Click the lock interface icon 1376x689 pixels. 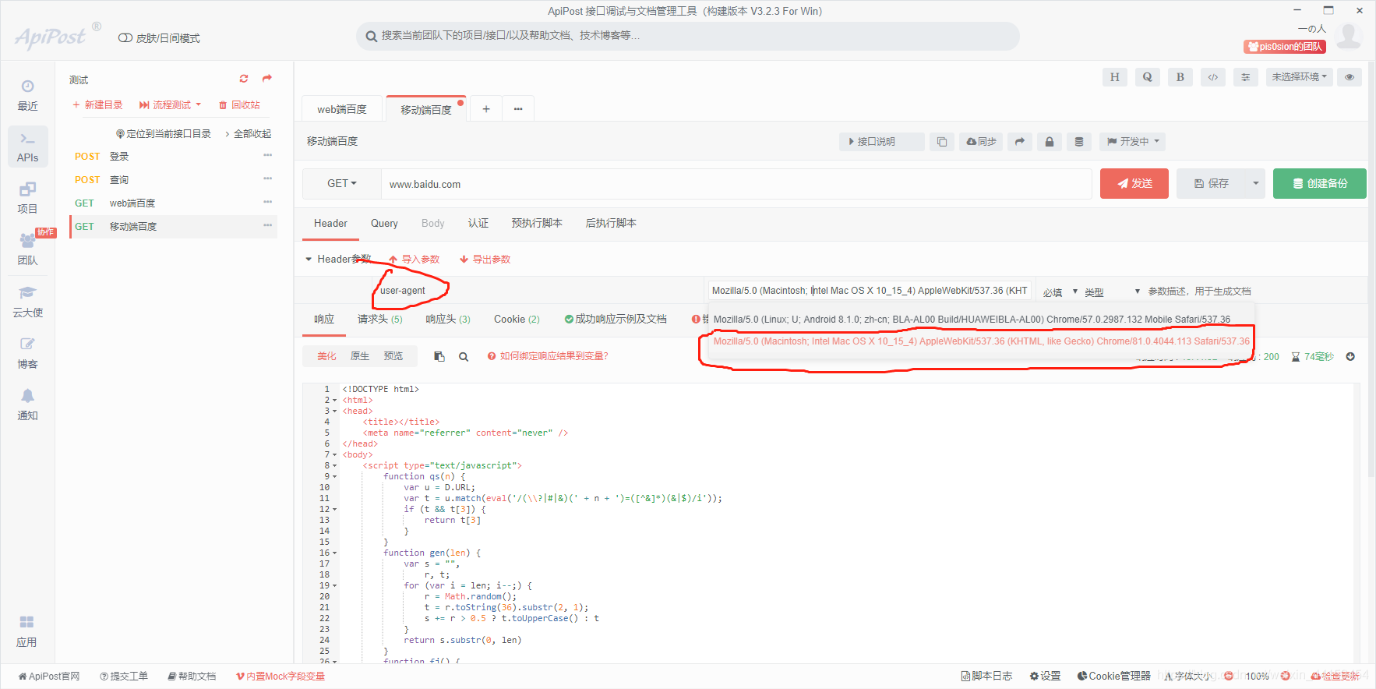point(1050,142)
